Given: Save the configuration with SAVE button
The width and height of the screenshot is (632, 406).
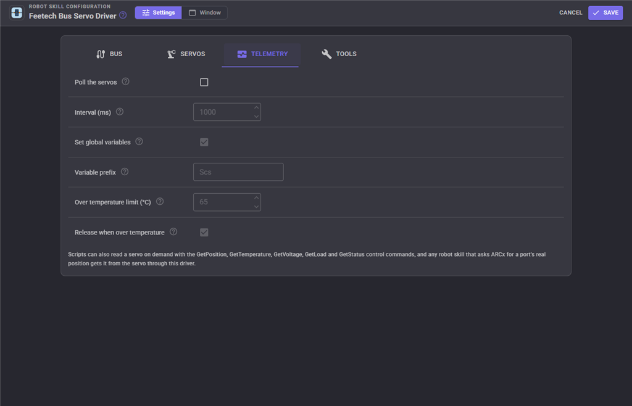Looking at the screenshot, I should click(605, 12).
